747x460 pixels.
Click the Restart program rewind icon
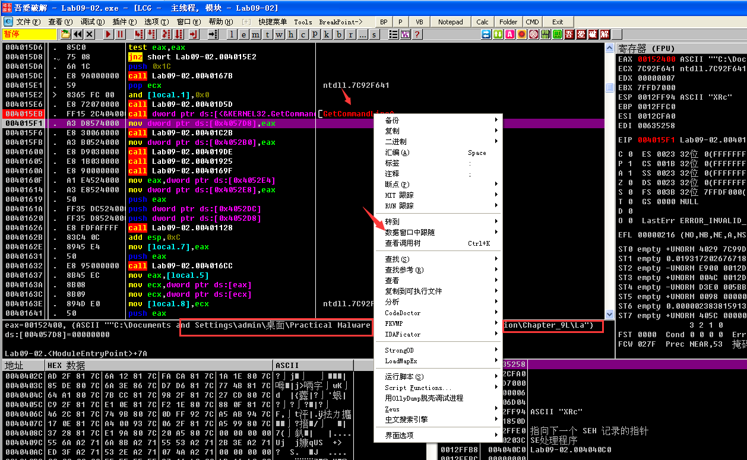click(x=77, y=34)
